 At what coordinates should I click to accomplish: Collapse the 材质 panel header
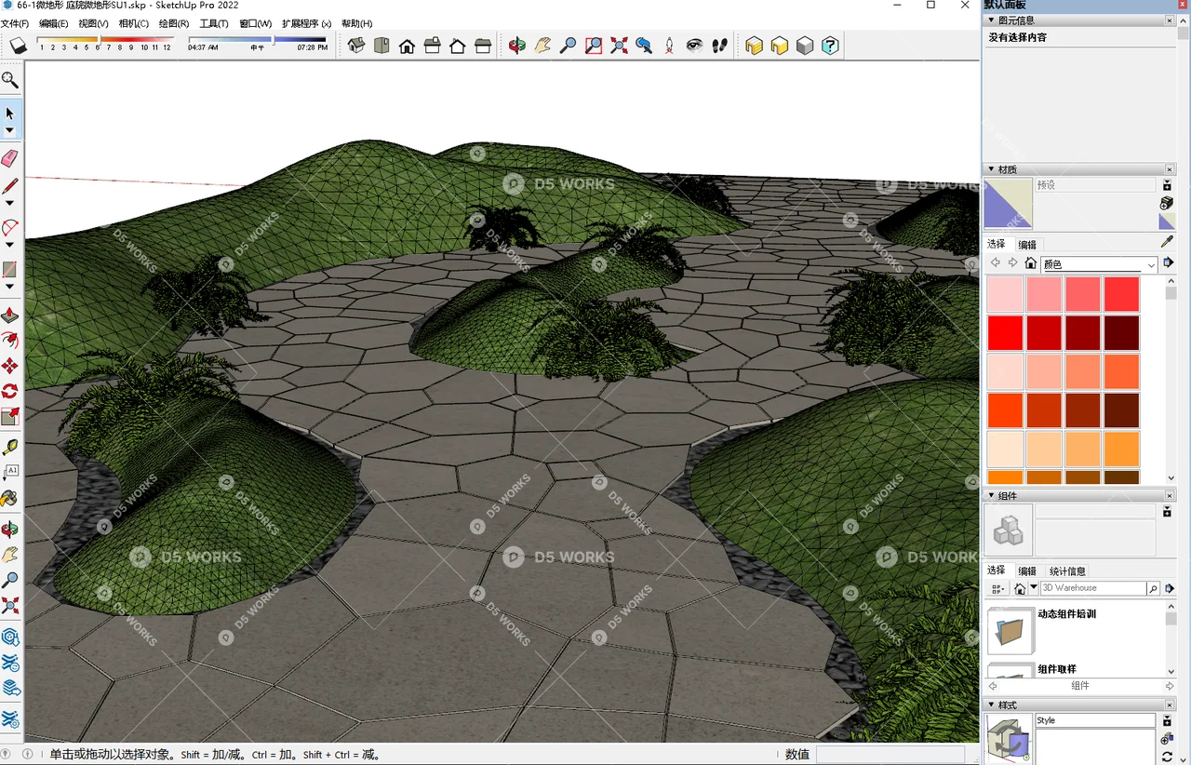tap(992, 169)
